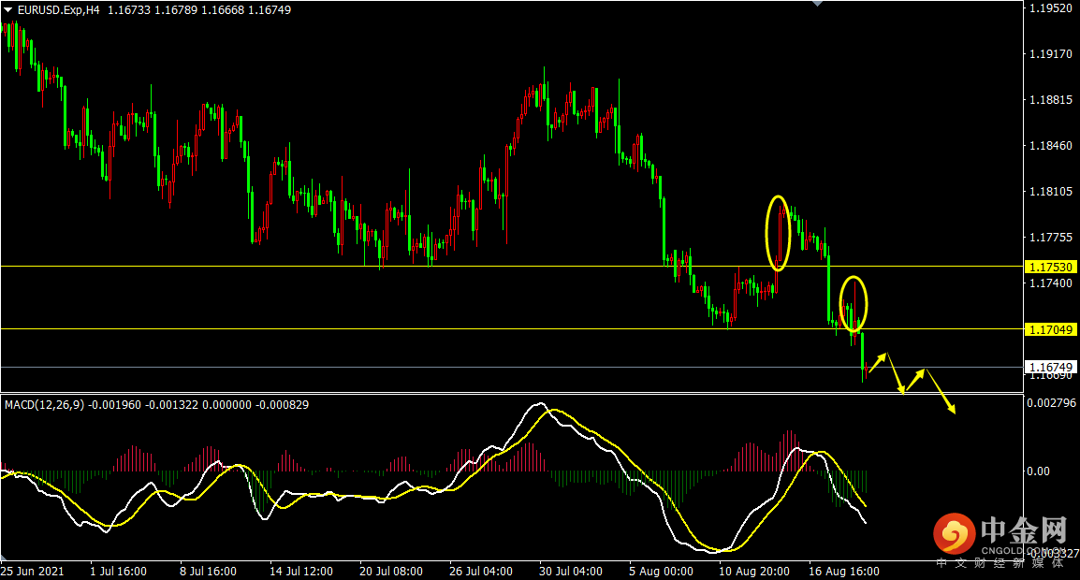Click the 0.002796 MACD scale value
This screenshot has width=1080, height=580.
(x=1051, y=403)
